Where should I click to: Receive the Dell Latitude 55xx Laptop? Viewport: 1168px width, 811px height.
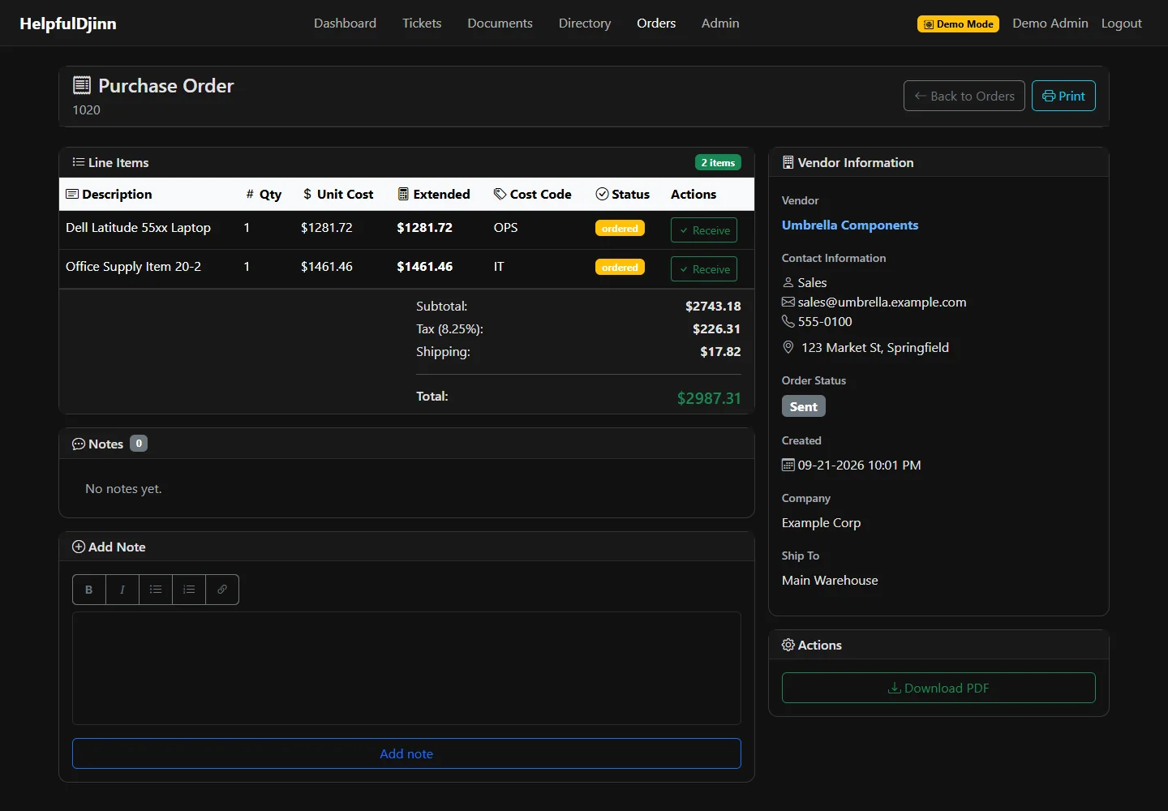tap(704, 230)
